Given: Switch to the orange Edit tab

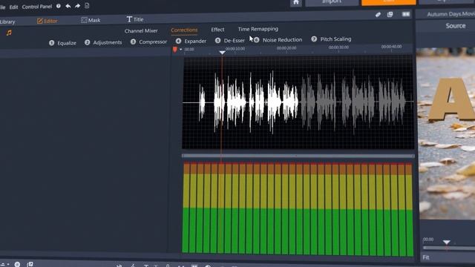Looking at the screenshot, I should tap(389, 1).
